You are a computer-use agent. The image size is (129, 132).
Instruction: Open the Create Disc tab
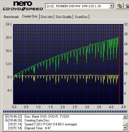click(30, 16)
